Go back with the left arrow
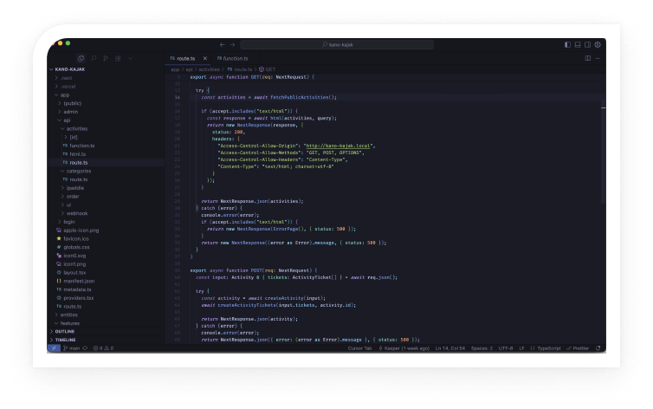Screen dimensions: 653x409 click(x=222, y=44)
